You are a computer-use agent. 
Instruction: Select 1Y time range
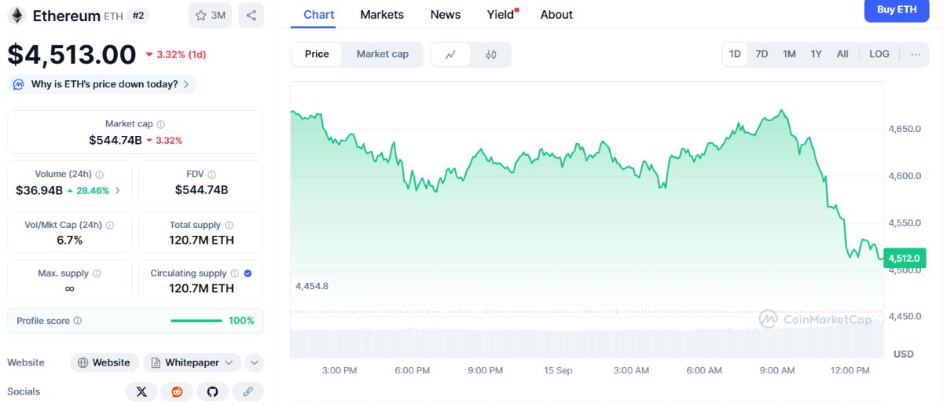816,54
